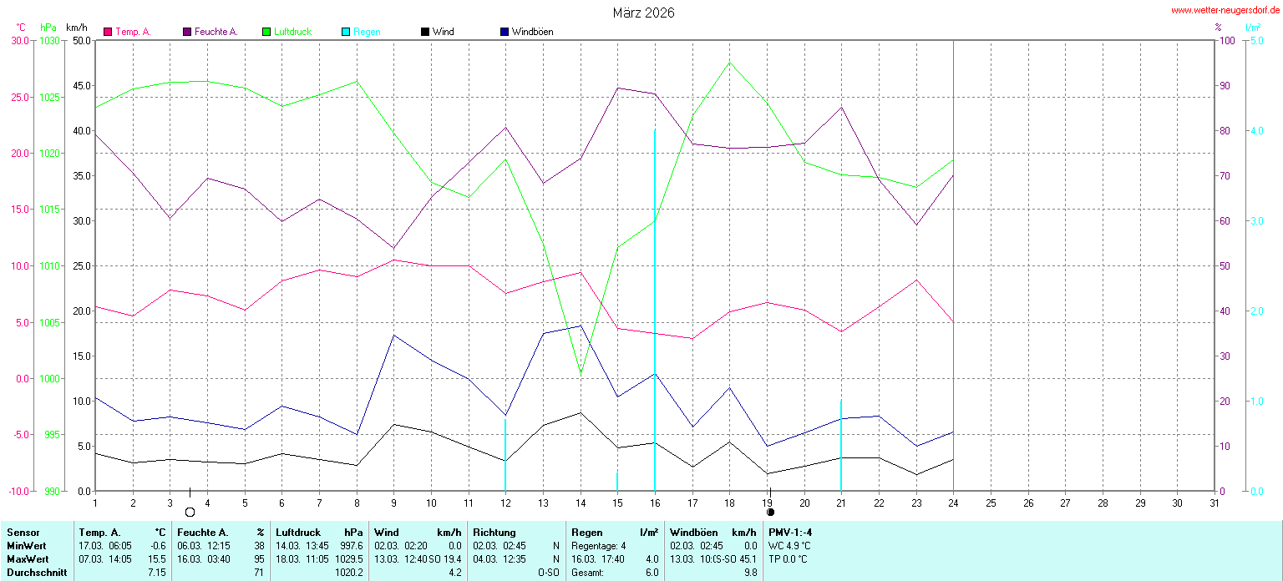Click the PMV-1:-4 header
Screen dimensions: 1283x581
tap(789, 533)
